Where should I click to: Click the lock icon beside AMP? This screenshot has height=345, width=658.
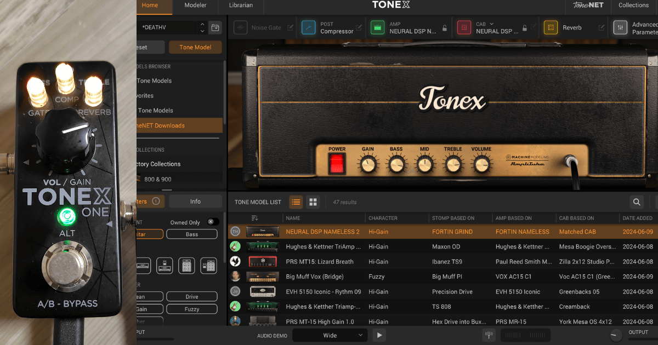pyautogui.click(x=445, y=28)
